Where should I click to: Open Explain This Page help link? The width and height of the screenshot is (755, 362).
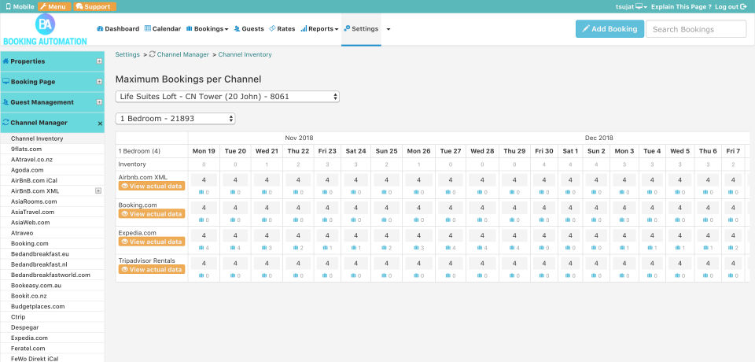pyautogui.click(x=682, y=6)
